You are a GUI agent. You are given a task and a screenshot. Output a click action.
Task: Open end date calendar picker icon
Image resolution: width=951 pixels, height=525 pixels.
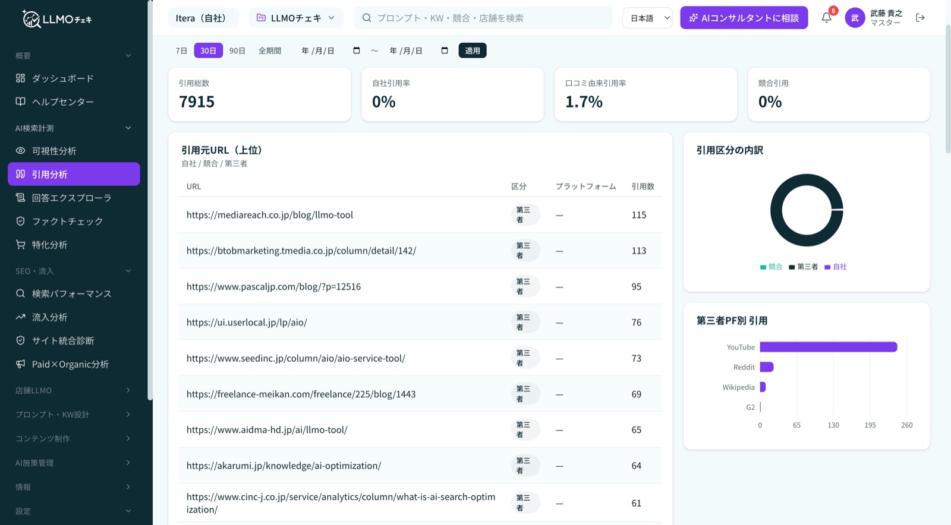coord(445,50)
